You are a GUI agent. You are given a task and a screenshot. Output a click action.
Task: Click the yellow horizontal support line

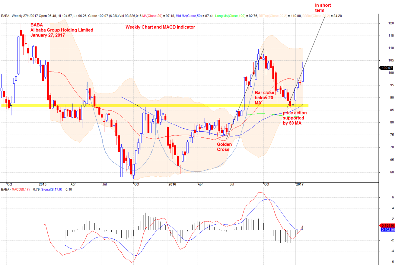click(155, 105)
